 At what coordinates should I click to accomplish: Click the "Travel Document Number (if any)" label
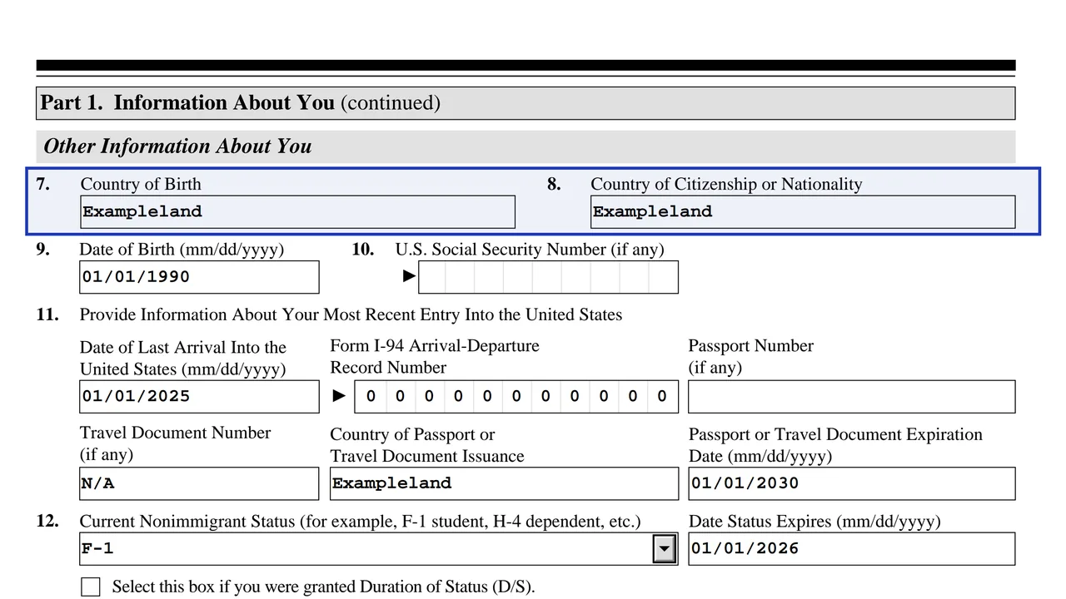pos(175,443)
